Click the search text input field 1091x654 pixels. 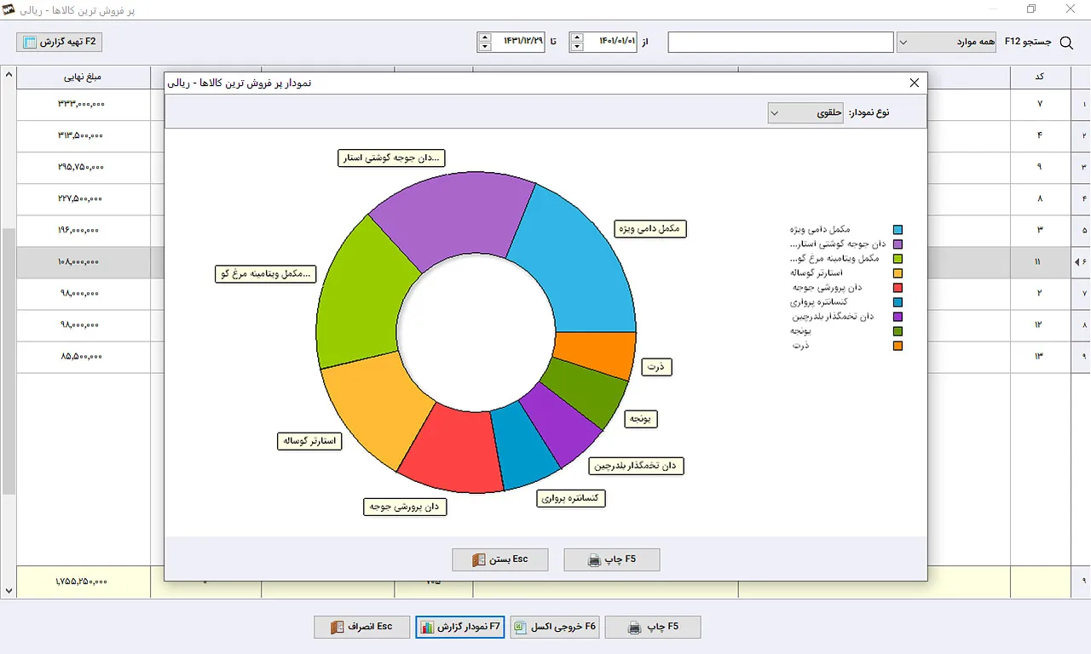(x=780, y=42)
